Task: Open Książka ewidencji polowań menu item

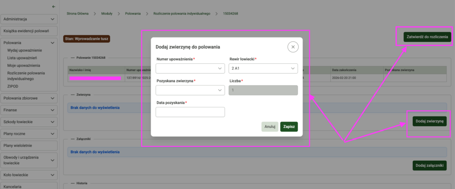Action: (x=29, y=31)
